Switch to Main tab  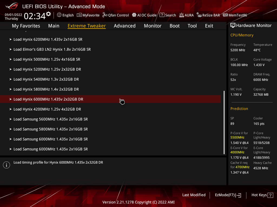[54, 26]
